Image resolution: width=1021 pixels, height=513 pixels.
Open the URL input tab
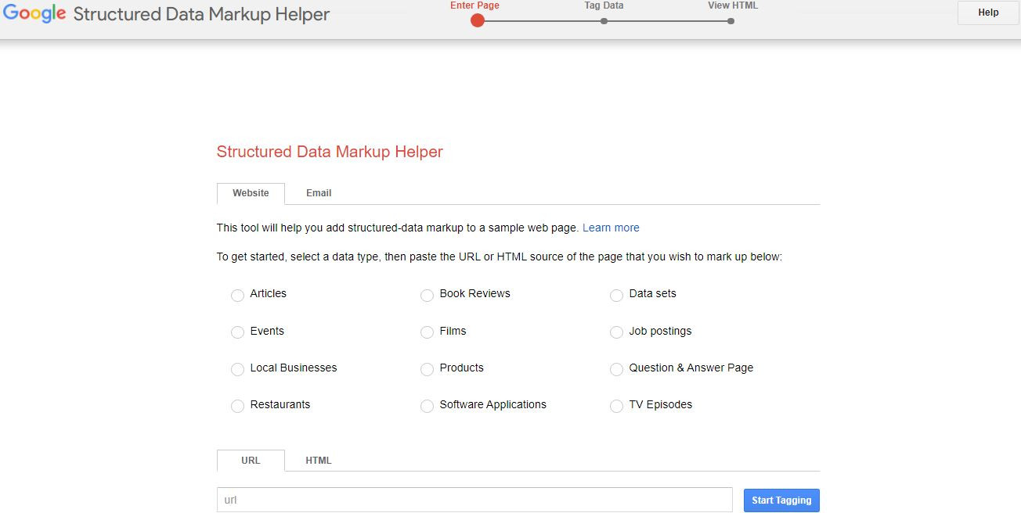(x=251, y=461)
